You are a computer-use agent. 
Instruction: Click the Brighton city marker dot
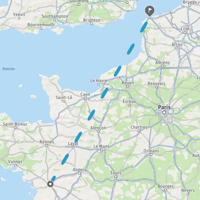tap(92, 24)
